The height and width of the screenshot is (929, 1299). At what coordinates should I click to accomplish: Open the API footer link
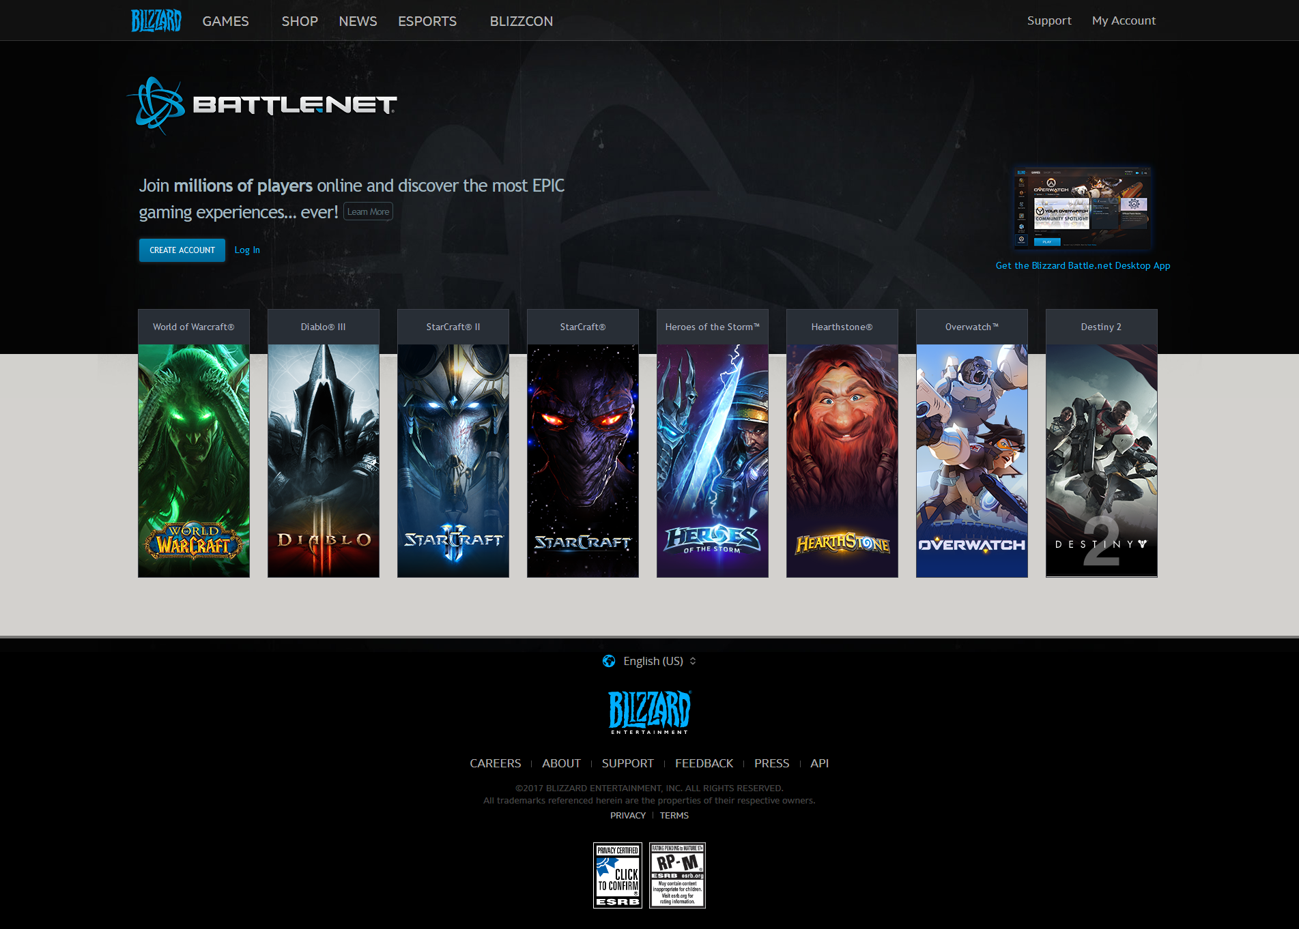coord(820,763)
